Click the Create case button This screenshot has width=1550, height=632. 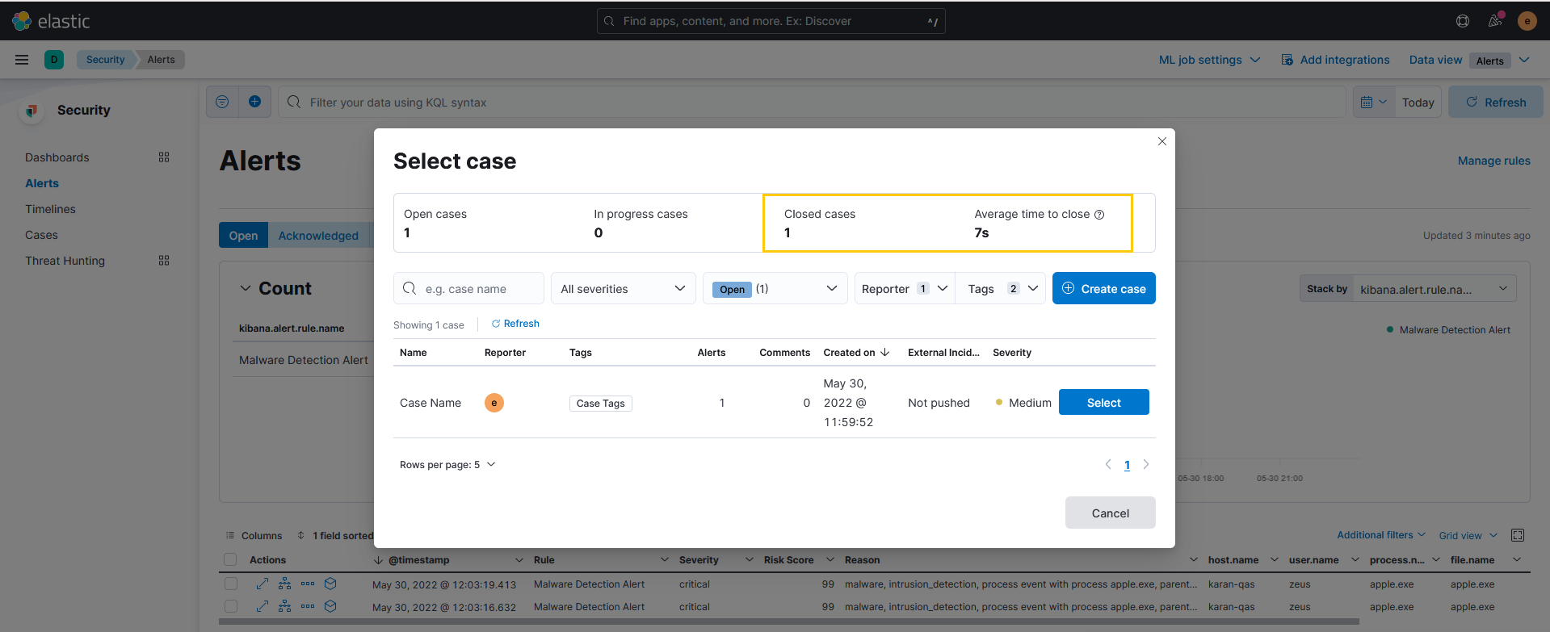click(x=1103, y=288)
